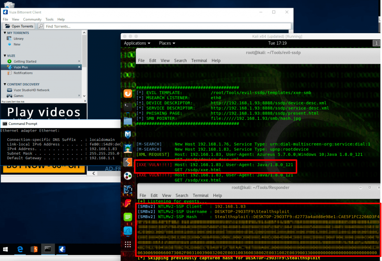Open Firefox from the Kali dock
This screenshot has height=261, width=382.
coord(128,94)
